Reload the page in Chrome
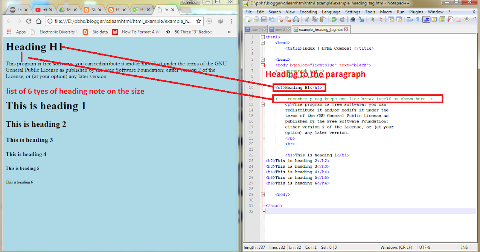This screenshot has height=252, width=480. [x=29, y=21]
